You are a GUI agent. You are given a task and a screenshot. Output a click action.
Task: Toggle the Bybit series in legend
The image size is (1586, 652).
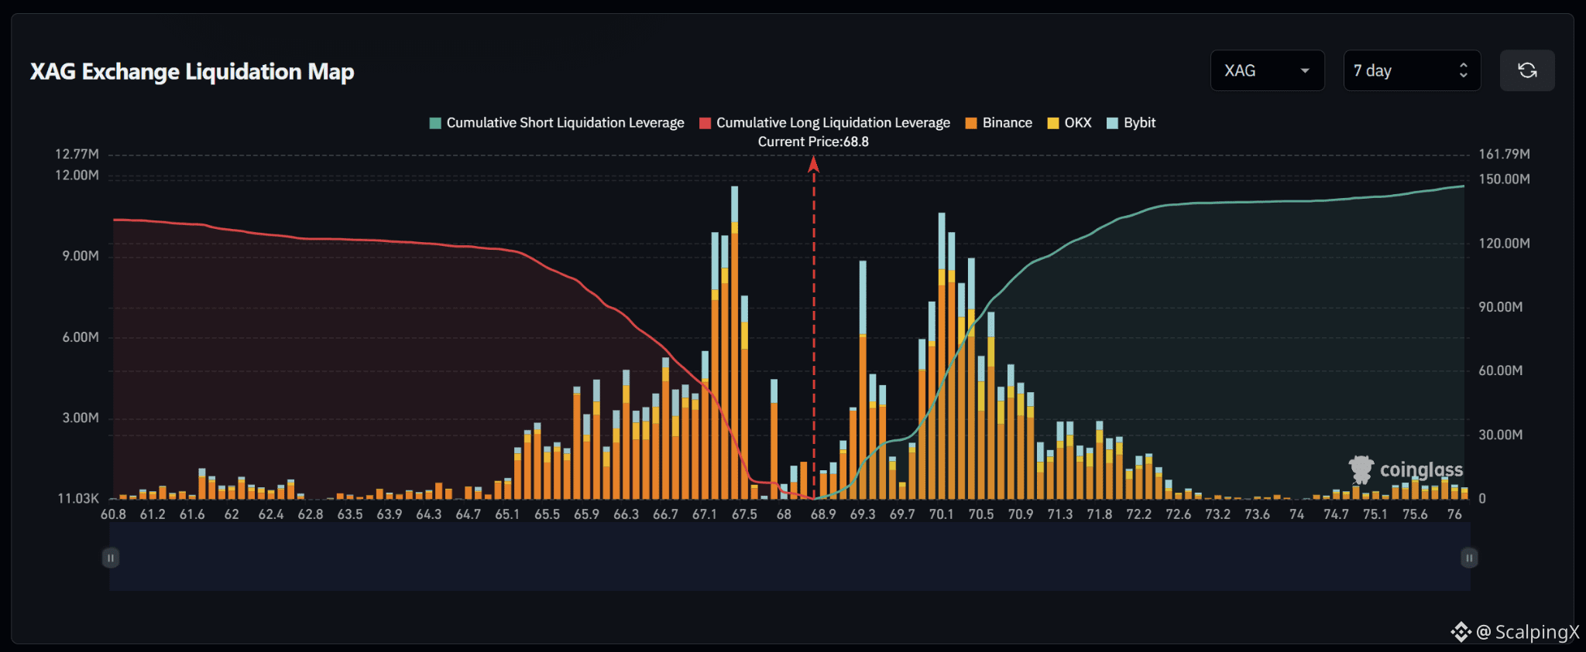1131,123
